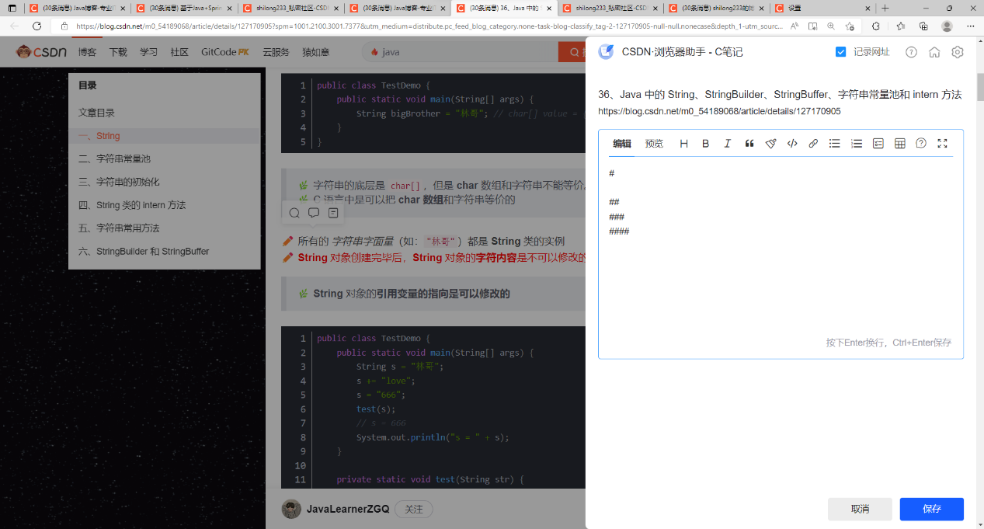Toggle italic formatting in note editor
Viewport: 984px width, 529px height.
(728, 144)
